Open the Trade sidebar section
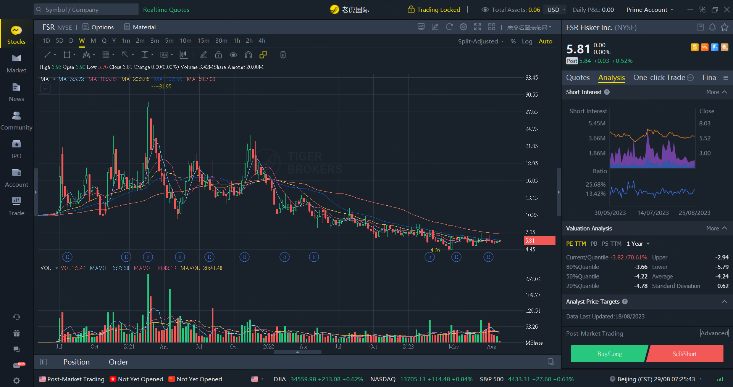This screenshot has height=387, width=733. [x=16, y=206]
